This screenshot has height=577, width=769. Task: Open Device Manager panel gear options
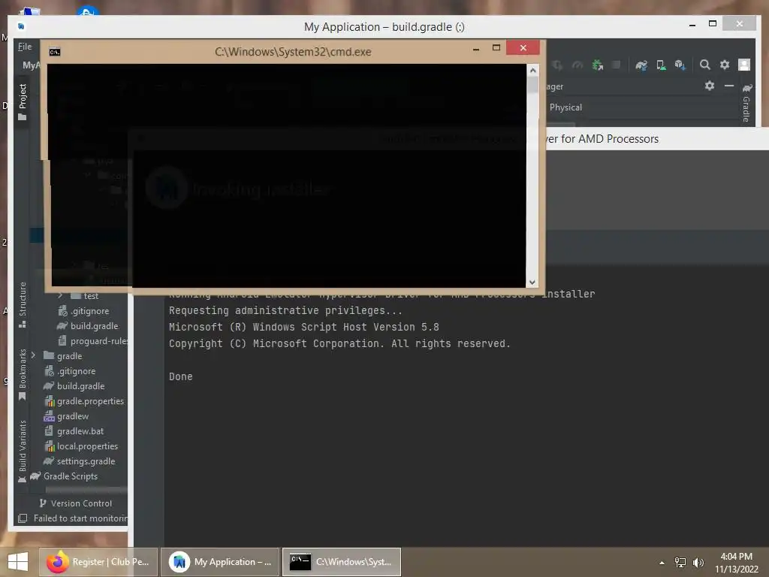709,86
